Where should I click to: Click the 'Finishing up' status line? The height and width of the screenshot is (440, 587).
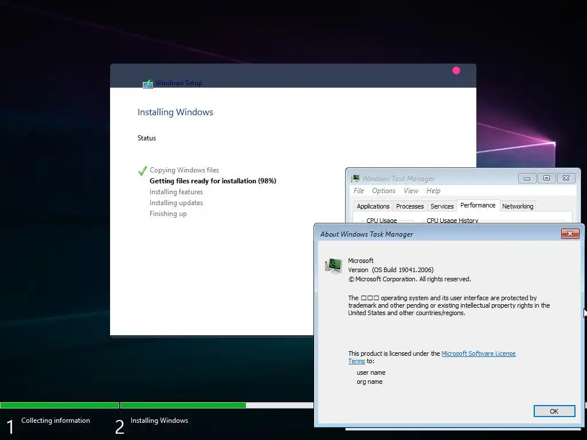pos(168,214)
